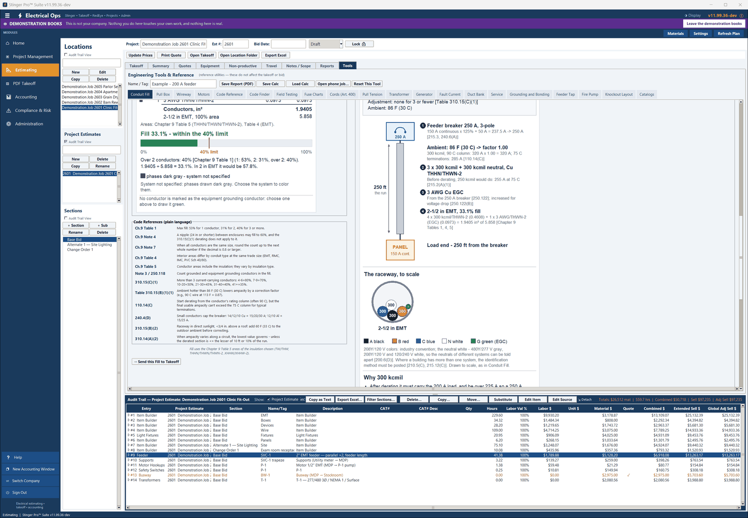Click the C blue color legend swatch
748x518 pixels.
(x=418, y=342)
